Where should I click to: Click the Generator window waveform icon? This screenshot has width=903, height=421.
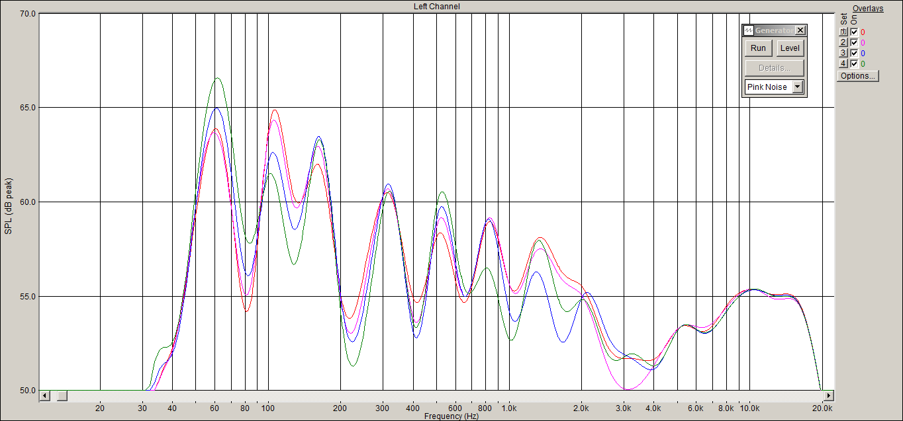tap(749, 30)
